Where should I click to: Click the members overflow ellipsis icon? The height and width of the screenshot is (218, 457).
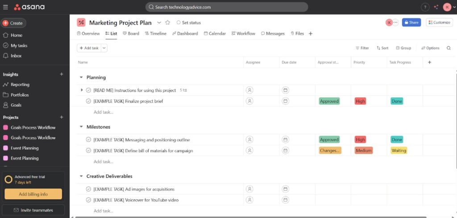[395, 22]
